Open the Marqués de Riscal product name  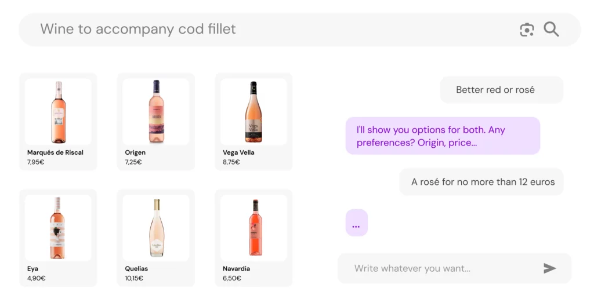tap(55, 152)
